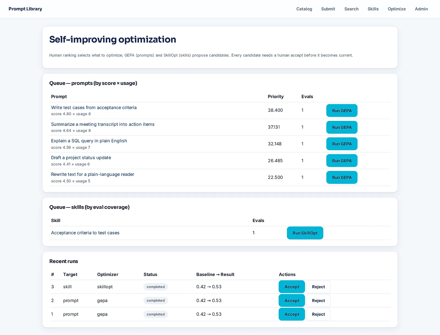Open the Submit page
The width and height of the screenshot is (440, 335).
click(328, 9)
